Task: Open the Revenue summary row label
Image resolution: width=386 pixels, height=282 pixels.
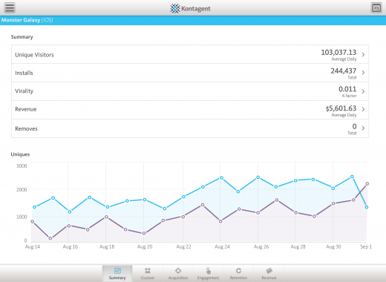Action: (x=26, y=109)
